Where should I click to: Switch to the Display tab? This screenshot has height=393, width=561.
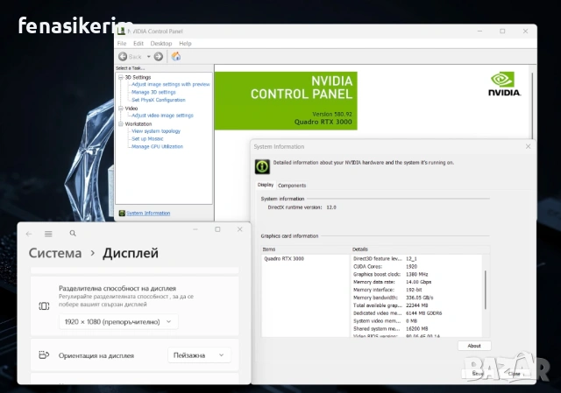266,185
